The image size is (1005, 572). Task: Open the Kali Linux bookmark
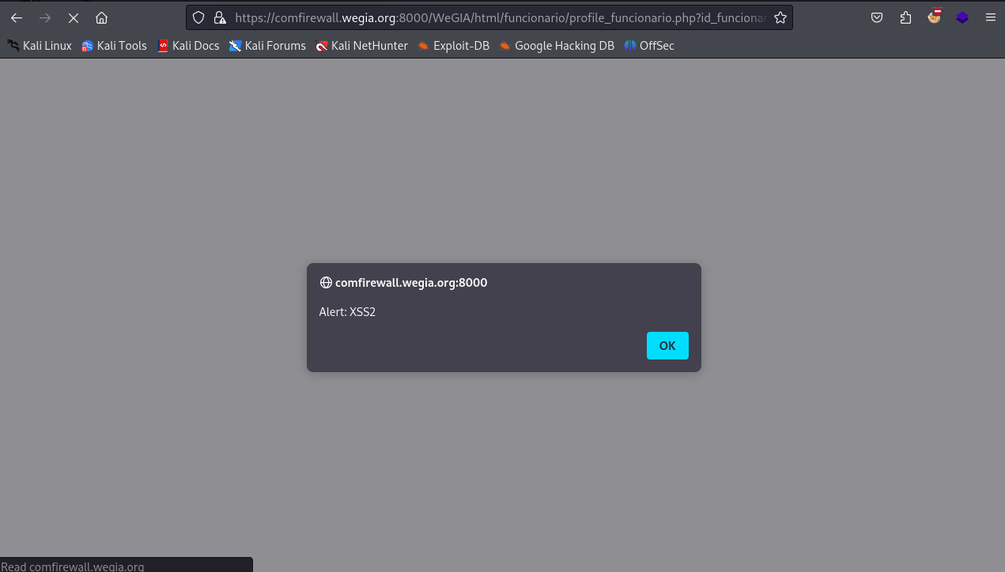[x=40, y=46]
